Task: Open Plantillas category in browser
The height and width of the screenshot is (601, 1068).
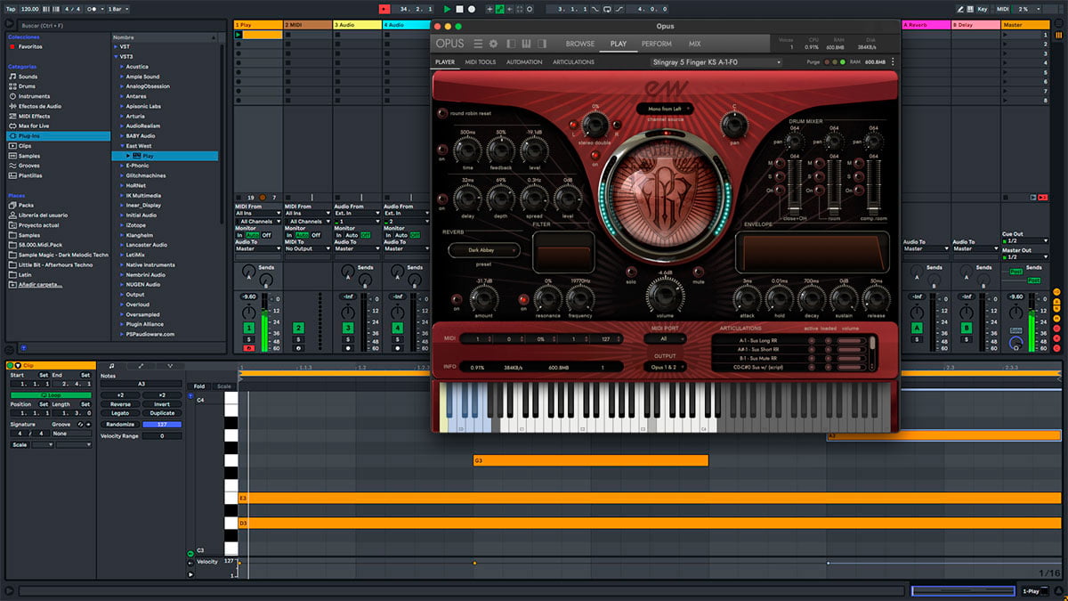Action: (30, 175)
